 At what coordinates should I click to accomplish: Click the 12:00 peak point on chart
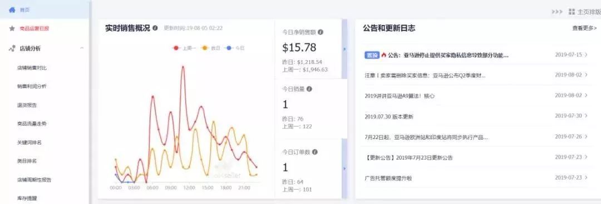pyautogui.click(x=183, y=67)
